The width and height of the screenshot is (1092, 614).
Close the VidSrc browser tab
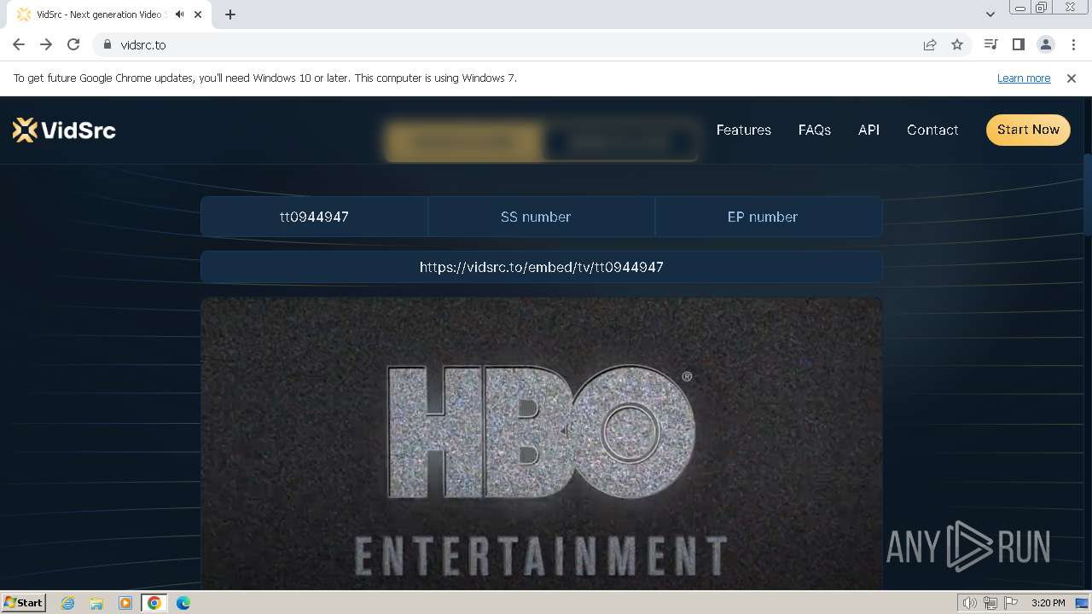pyautogui.click(x=198, y=14)
